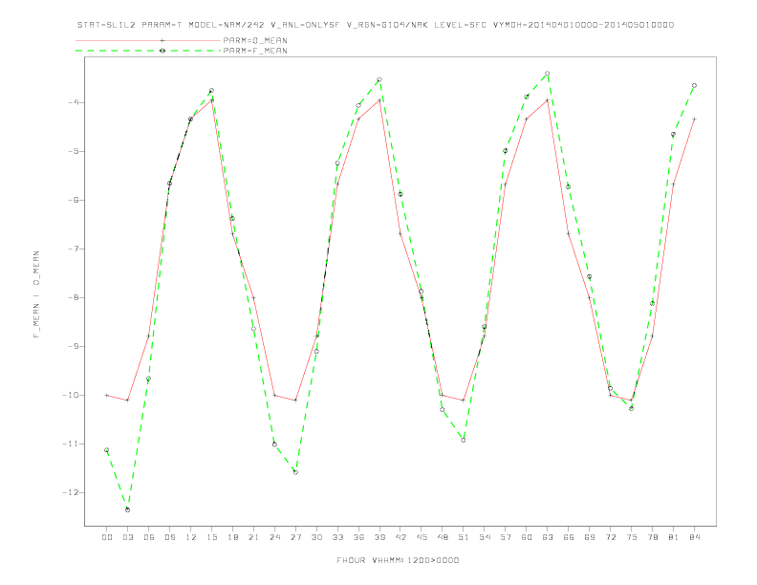Click the x-axis tick label 57

506,537
